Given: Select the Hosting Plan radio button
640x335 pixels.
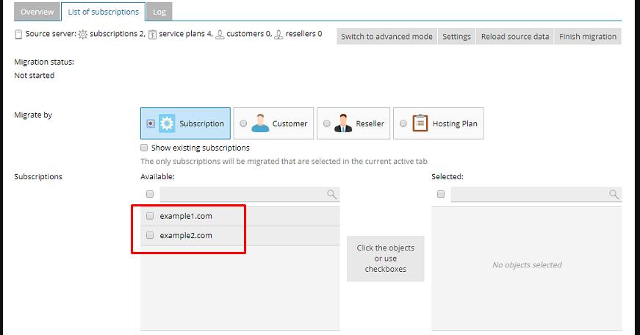Looking at the screenshot, I should point(403,123).
